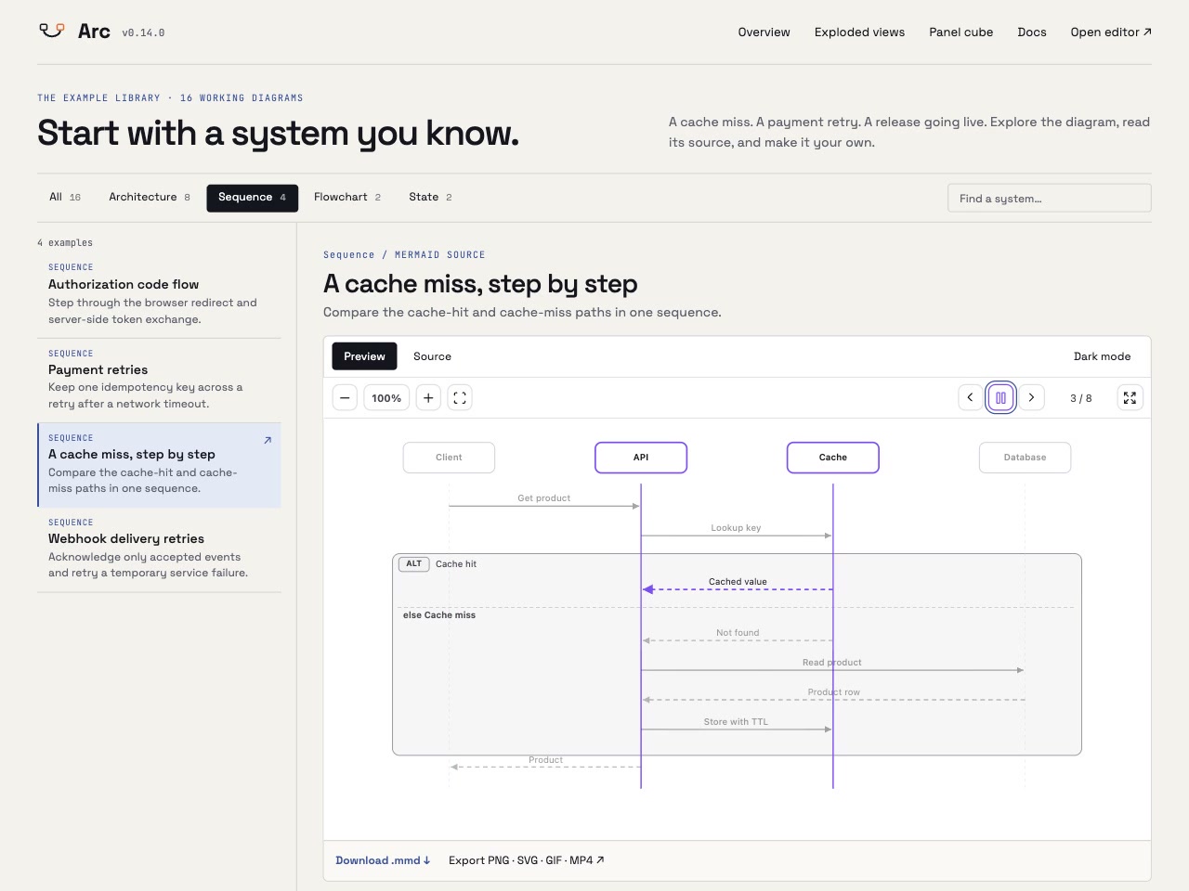1189x891 pixels.
Task: Click the Arc logo icon
Action: 51,31
